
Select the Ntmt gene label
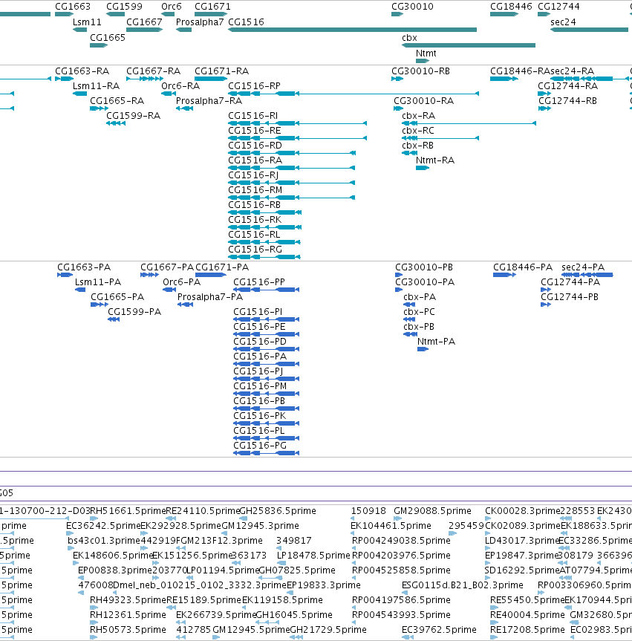pyautogui.click(x=426, y=53)
